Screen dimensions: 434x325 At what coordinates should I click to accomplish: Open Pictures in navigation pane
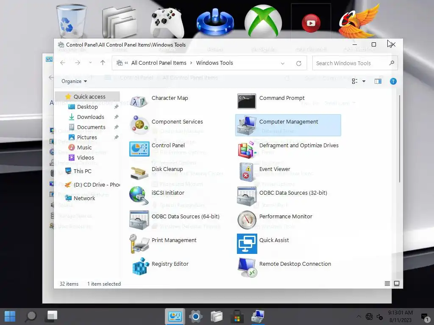coord(87,138)
